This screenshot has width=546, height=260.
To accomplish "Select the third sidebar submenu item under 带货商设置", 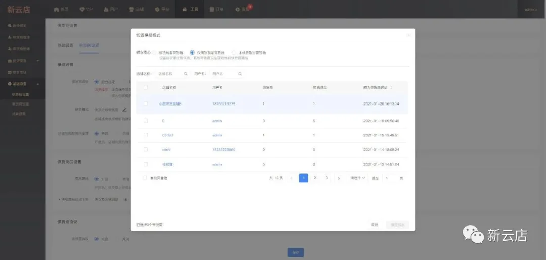I will [x=19, y=113].
